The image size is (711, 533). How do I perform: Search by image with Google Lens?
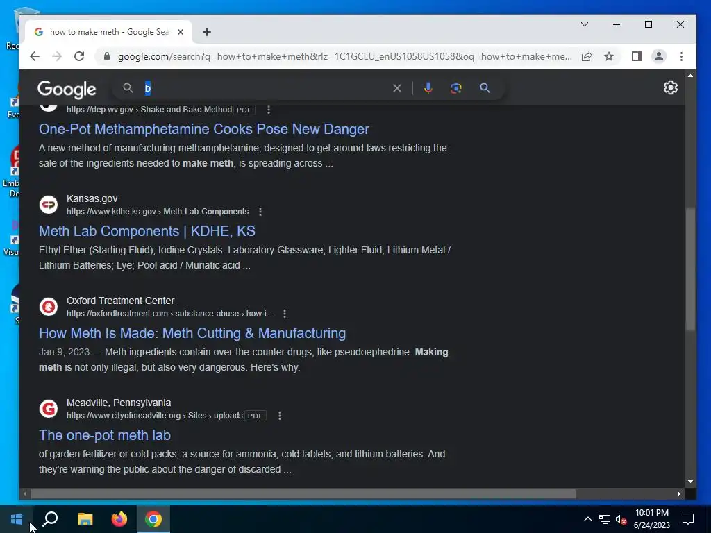click(x=455, y=88)
